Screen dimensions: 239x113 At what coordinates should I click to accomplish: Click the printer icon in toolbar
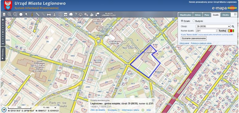pyautogui.click(x=49, y=14)
